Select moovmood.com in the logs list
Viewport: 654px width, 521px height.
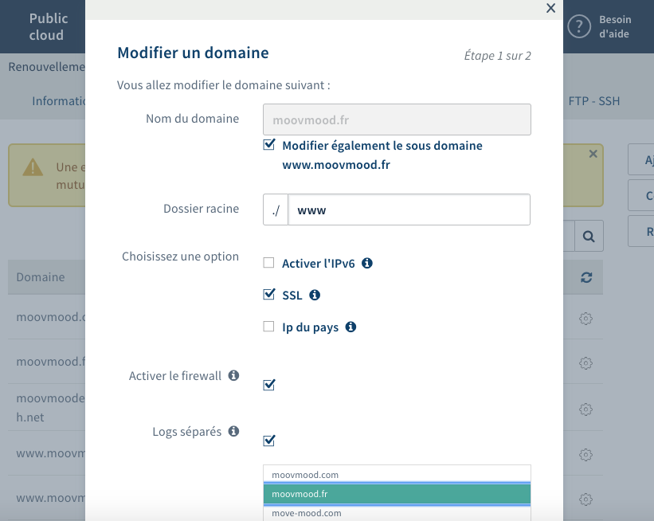pos(397,474)
